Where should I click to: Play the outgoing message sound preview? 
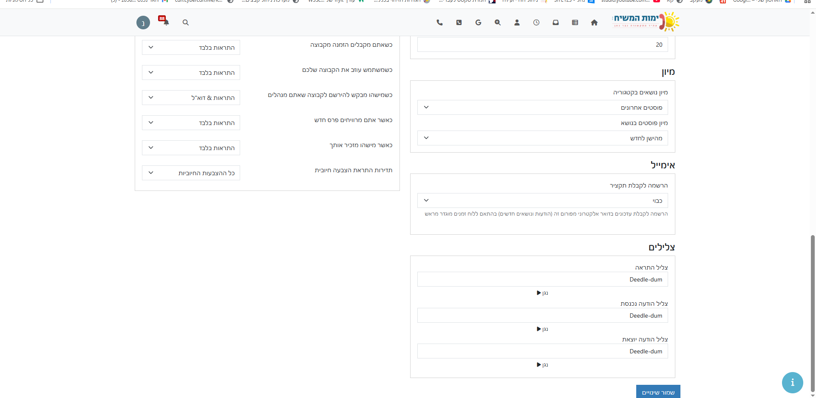542,365
